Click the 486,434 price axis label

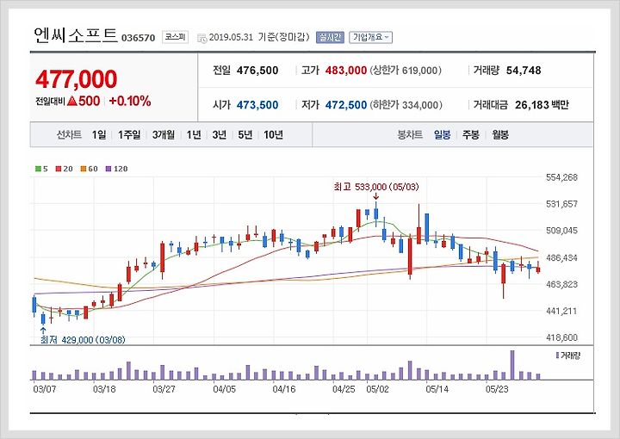pos(561,258)
